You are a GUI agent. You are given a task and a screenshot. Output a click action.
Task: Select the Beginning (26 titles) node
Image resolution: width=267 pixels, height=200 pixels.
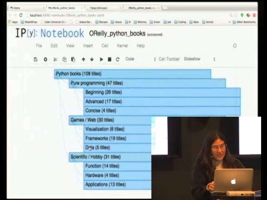point(162,92)
